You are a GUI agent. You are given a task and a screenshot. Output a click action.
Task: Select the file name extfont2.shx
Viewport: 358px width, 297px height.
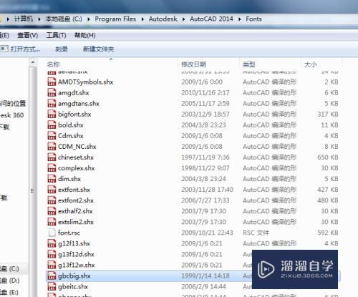(x=76, y=200)
